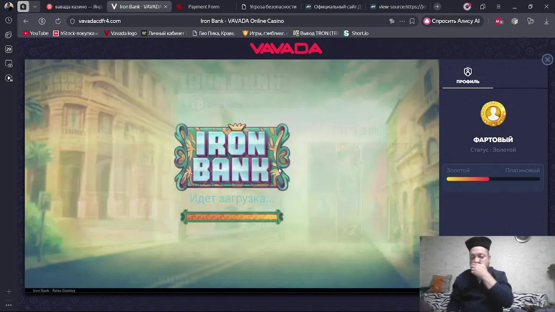
Task: Open sidebar calendar 29 icon
Action: click(x=9, y=49)
